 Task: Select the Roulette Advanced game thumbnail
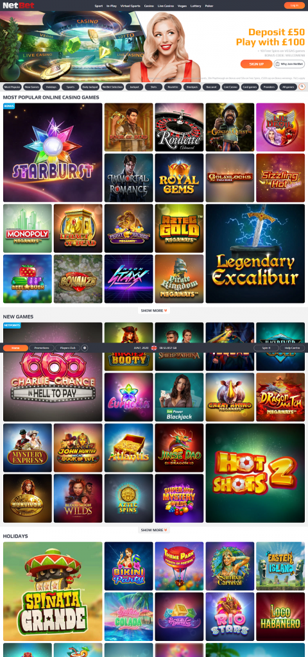(x=180, y=127)
